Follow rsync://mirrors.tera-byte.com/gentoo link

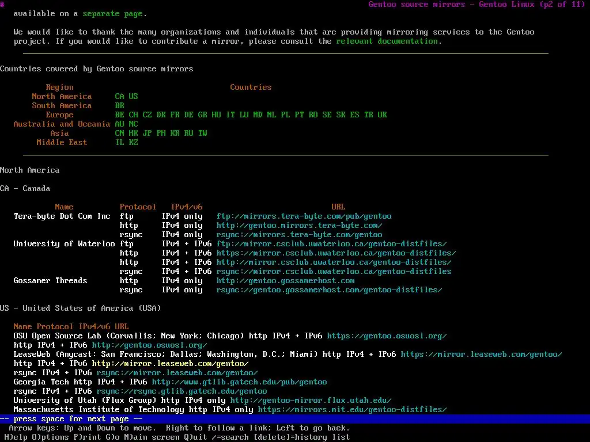click(x=300, y=235)
